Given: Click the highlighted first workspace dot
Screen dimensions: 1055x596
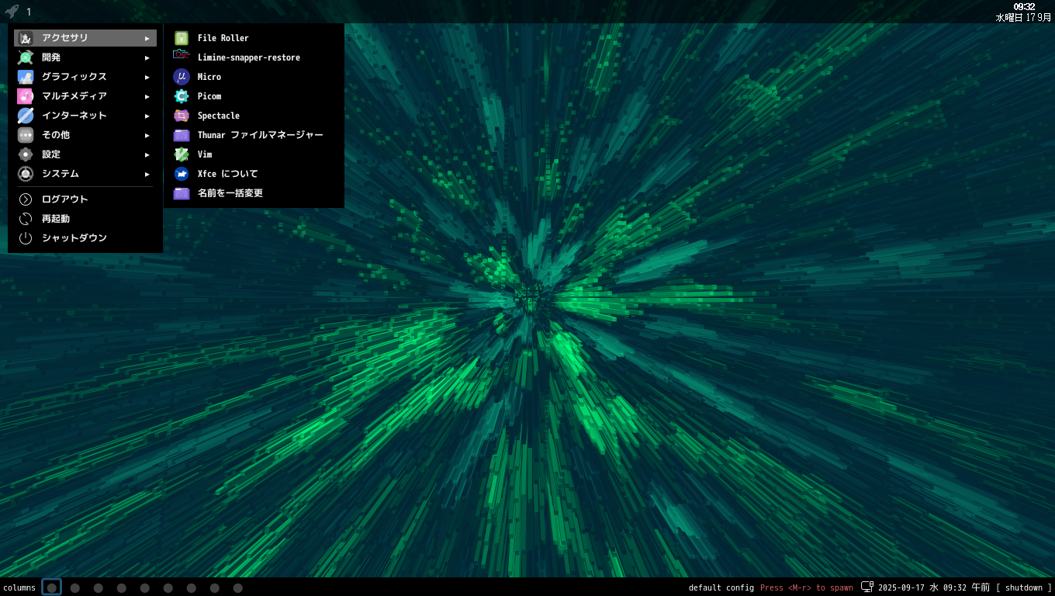Looking at the screenshot, I should click(51, 587).
